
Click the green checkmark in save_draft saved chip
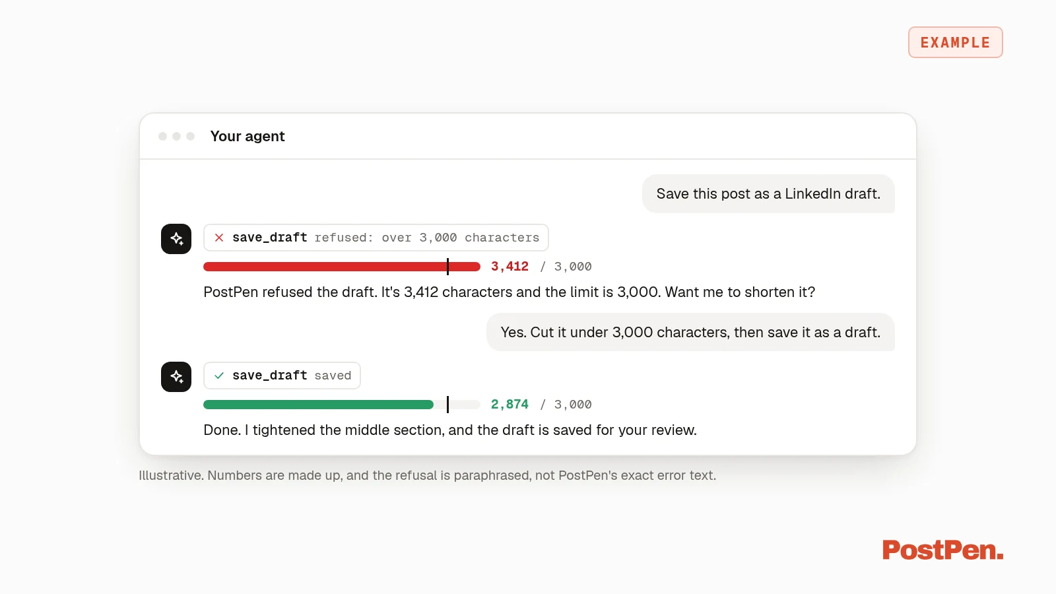click(x=219, y=376)
